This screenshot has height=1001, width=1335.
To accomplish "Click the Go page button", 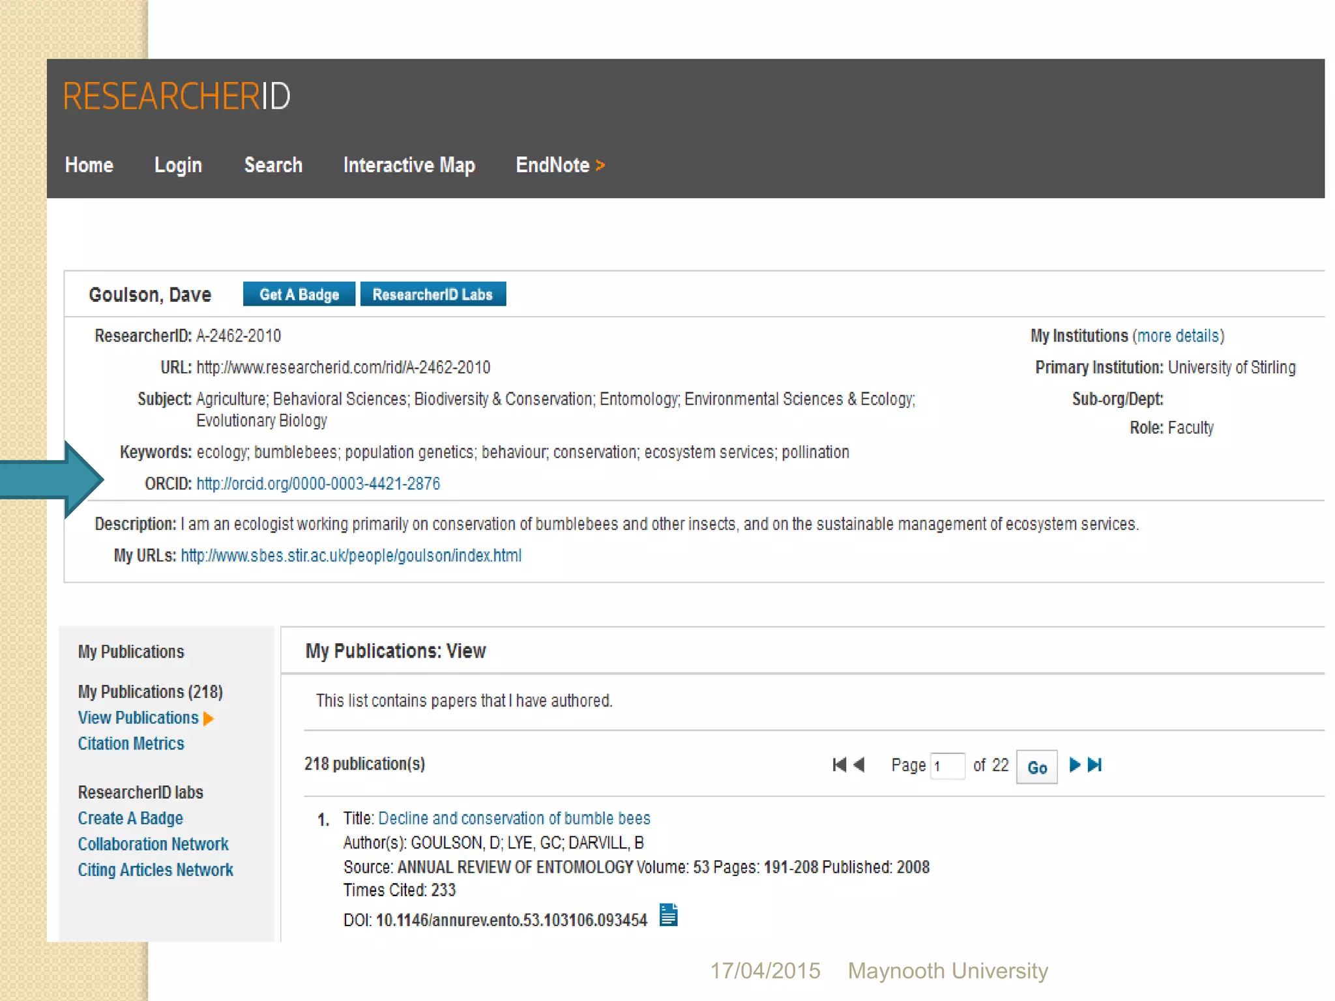I will point(1036,767).
